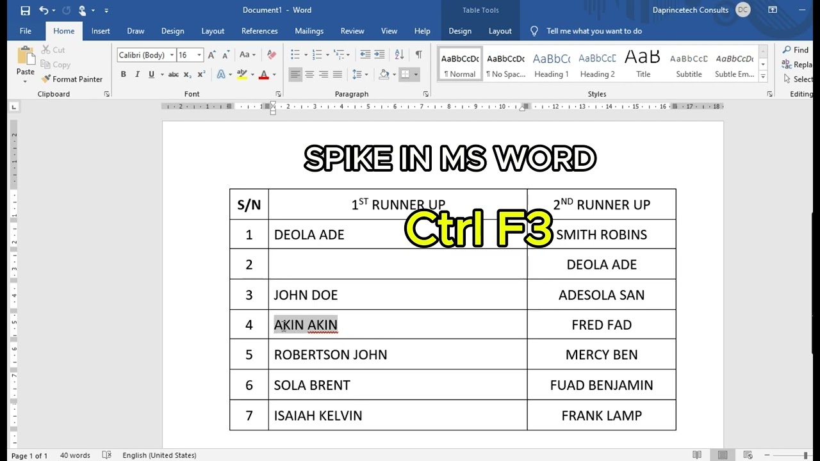This screenshot has width=820, height=461.
Task: Click the Select editing command
Action: [797, 79]
